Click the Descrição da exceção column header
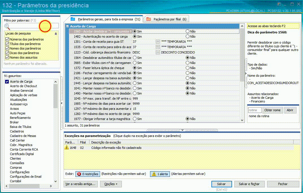 (191, 142)
